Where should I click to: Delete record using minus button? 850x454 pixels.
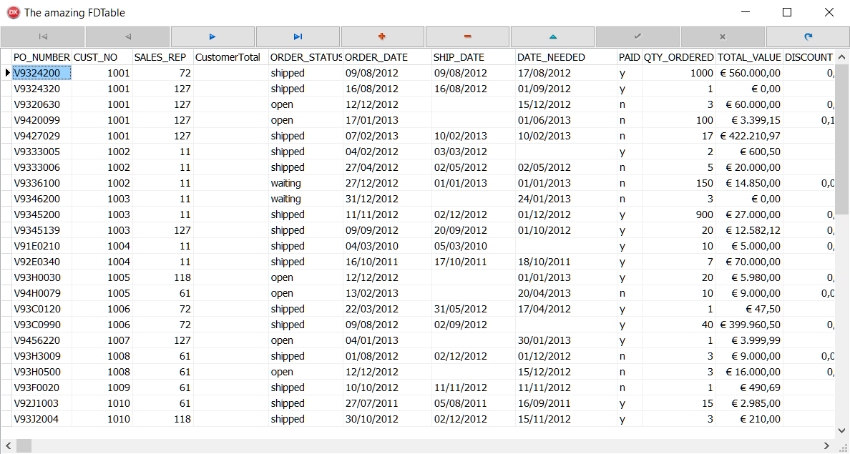[467, 36]
